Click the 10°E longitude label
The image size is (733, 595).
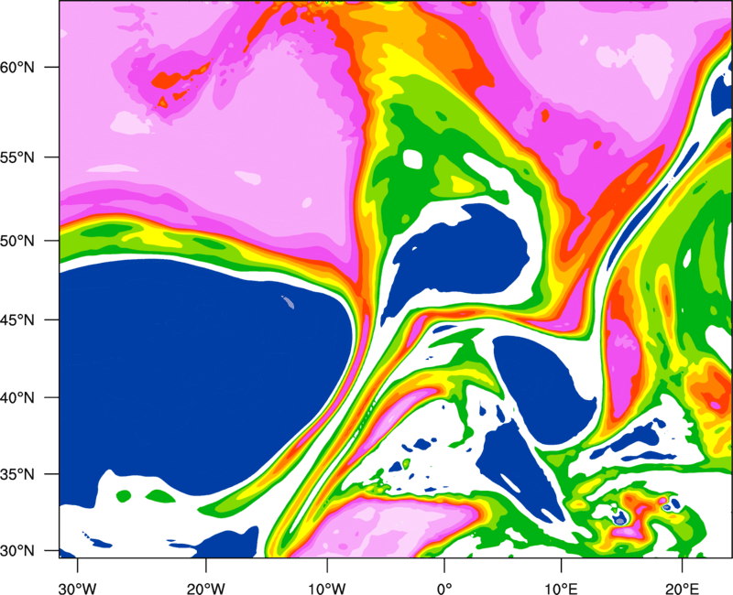click(561, 589)
